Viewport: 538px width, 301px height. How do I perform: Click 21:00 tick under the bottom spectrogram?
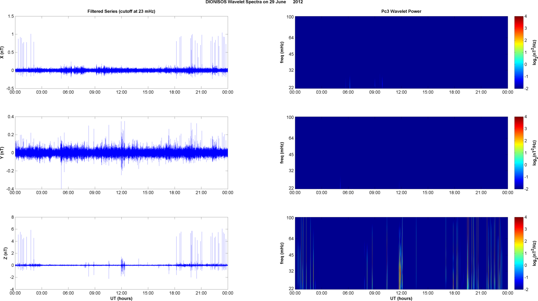pos(481,293)
